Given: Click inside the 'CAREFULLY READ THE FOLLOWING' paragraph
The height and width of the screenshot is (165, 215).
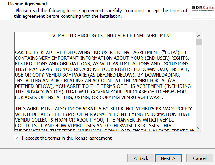Looking at the screenshot, I should click(103, 75).
